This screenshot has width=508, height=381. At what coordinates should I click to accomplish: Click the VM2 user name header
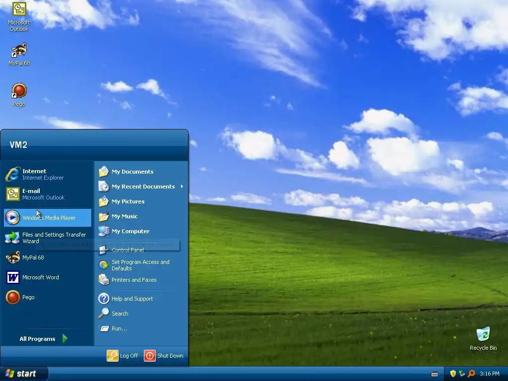(18, 144)
